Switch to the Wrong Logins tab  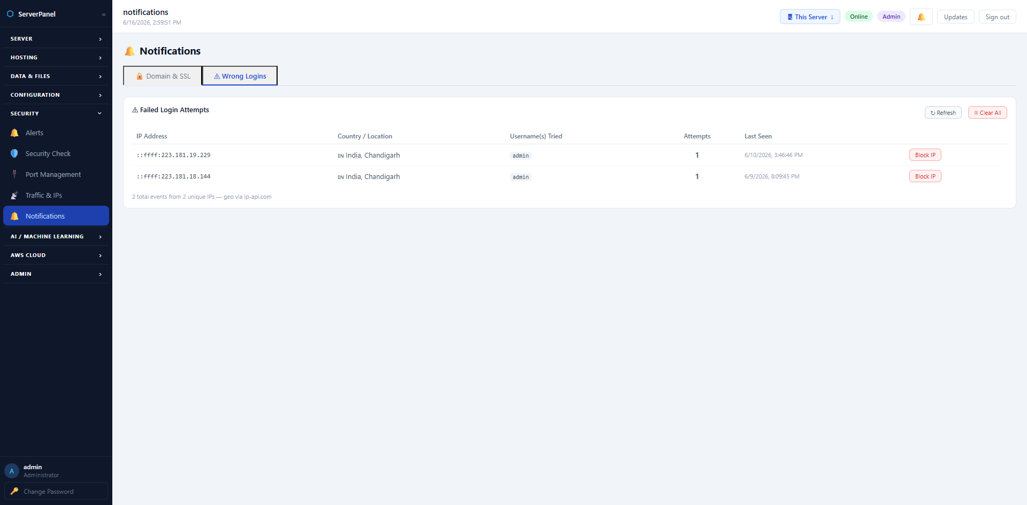click(x=240, y=76)
